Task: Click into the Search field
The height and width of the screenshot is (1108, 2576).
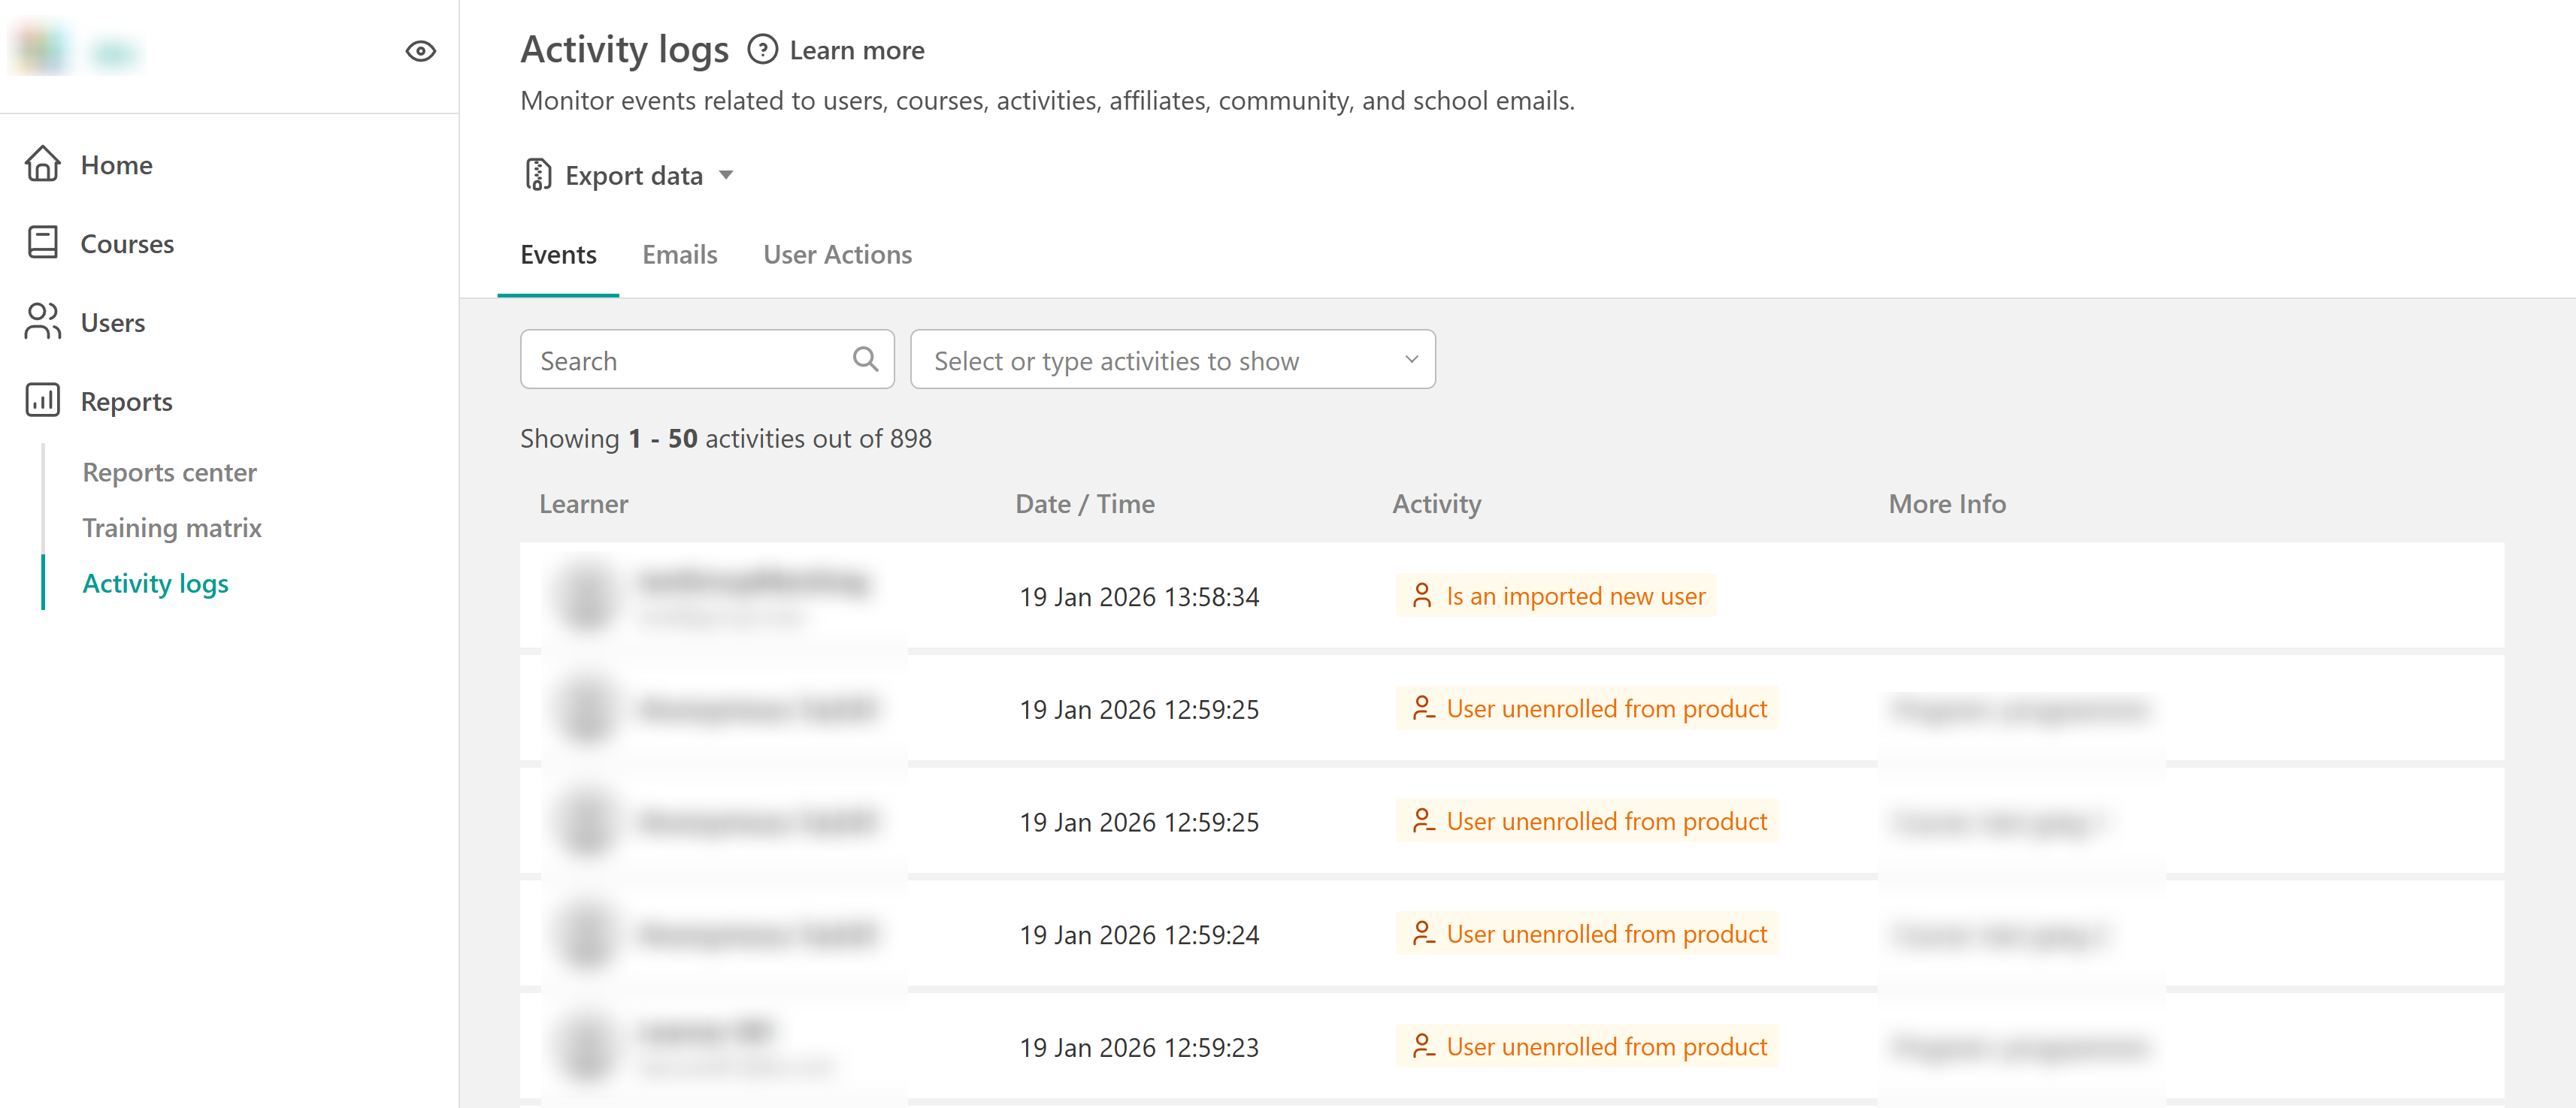Action: [x=690, y=360]
